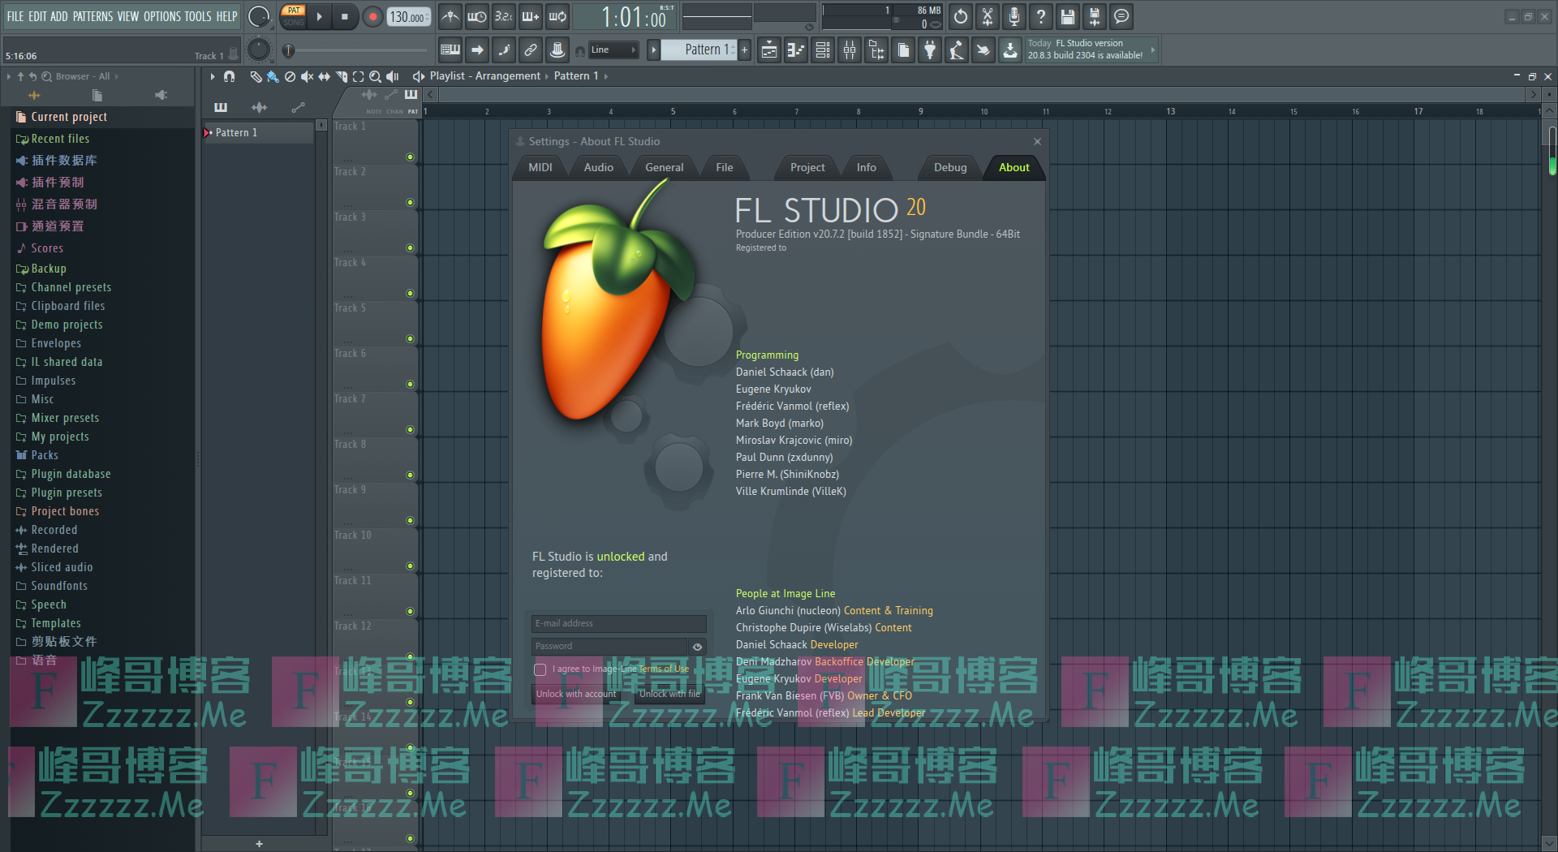Click the Unlock with file button
Viewport: 1558px width, 852px height.
(669, 694)
